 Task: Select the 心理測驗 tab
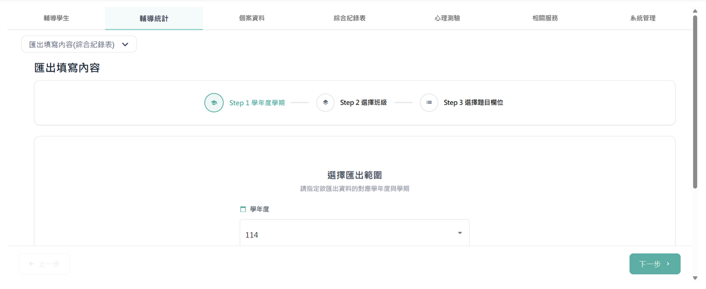pos(447,18)
